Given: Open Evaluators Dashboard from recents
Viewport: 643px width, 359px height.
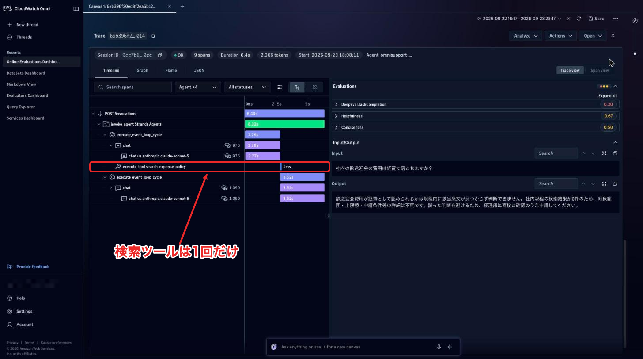Looking at the screenshot, I should [27, 95].
